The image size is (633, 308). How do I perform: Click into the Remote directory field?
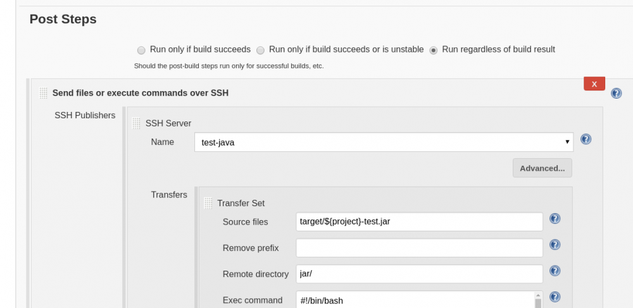[419, 274]
